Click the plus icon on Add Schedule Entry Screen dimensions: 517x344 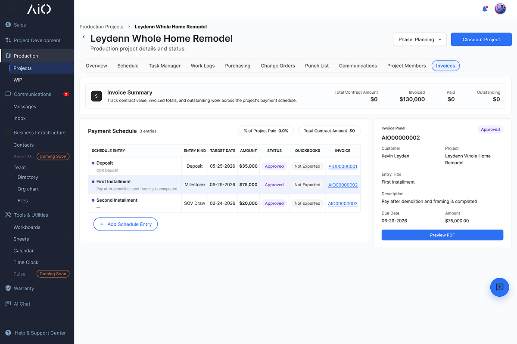[102, 224]
